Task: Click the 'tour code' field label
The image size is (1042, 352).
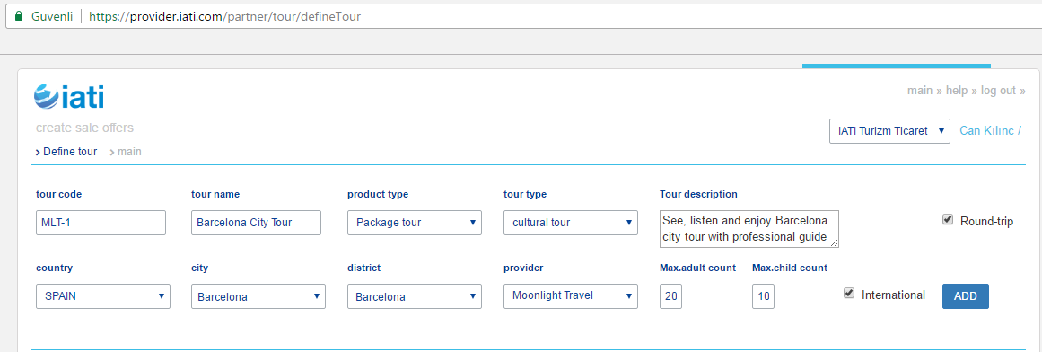Action: tap(58, 194)
